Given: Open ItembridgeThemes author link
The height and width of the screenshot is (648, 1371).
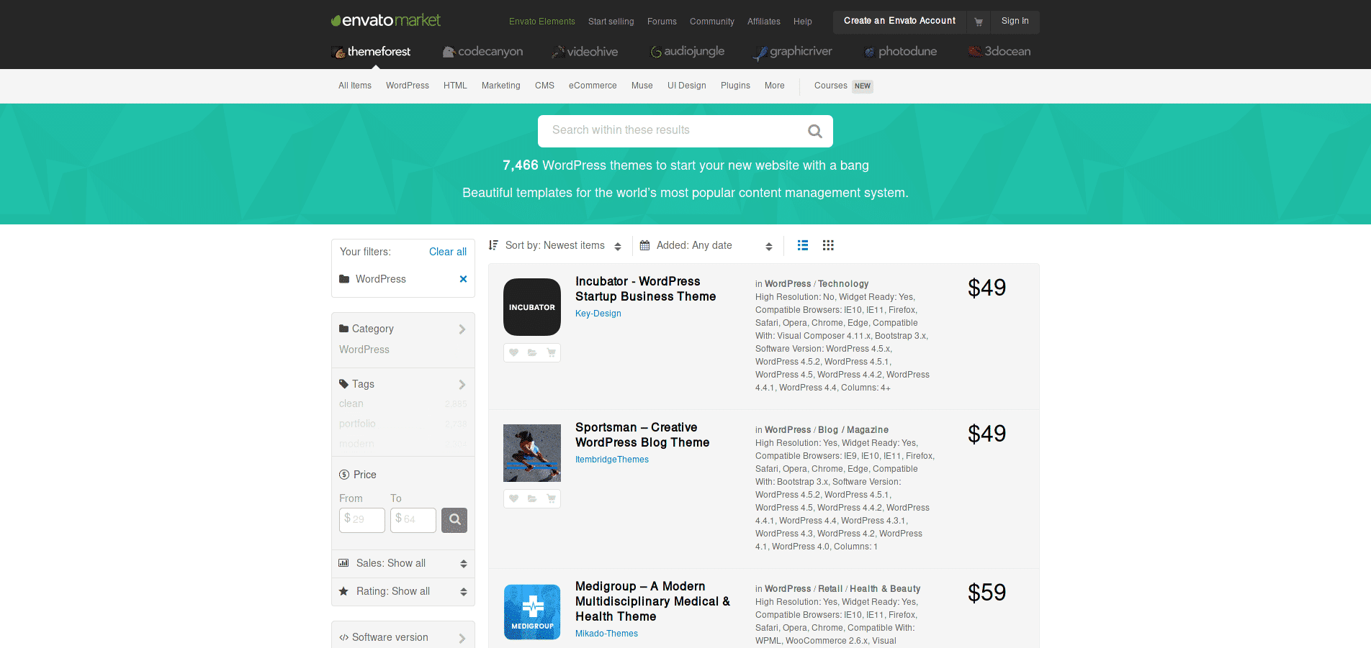Looking at the screenshot, I should 612,460.
